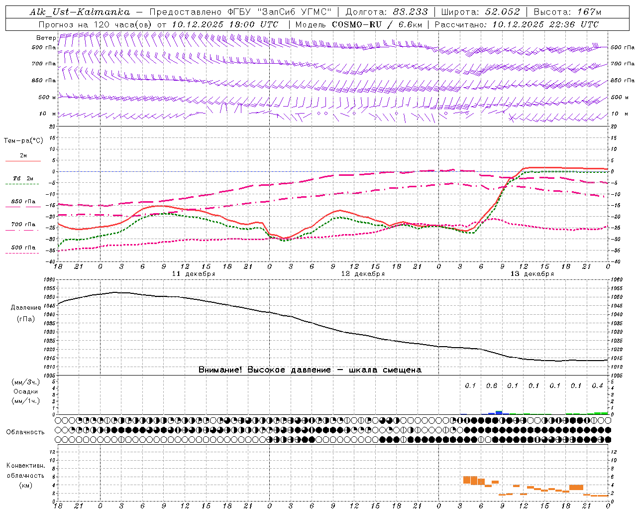This screenshot has width=637, height=510.
Task: Click the date label '11 декабря'
Action: (x=194, y=274)
